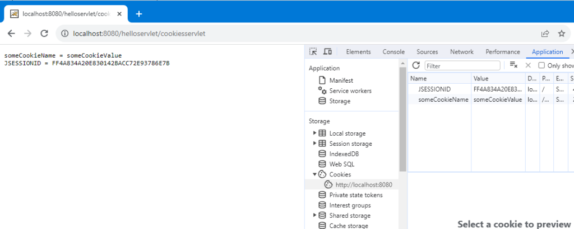
Task: Click the FF4A834A20E83... value cell
Action: click(498, 89)
